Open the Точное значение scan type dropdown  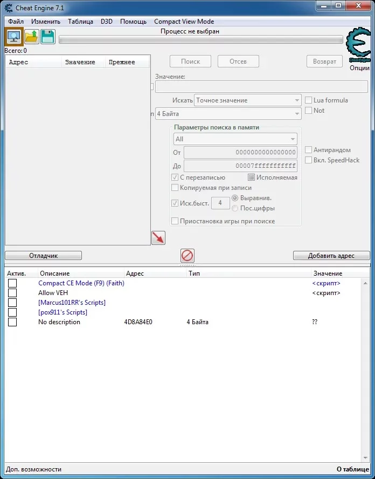(248, 100)
